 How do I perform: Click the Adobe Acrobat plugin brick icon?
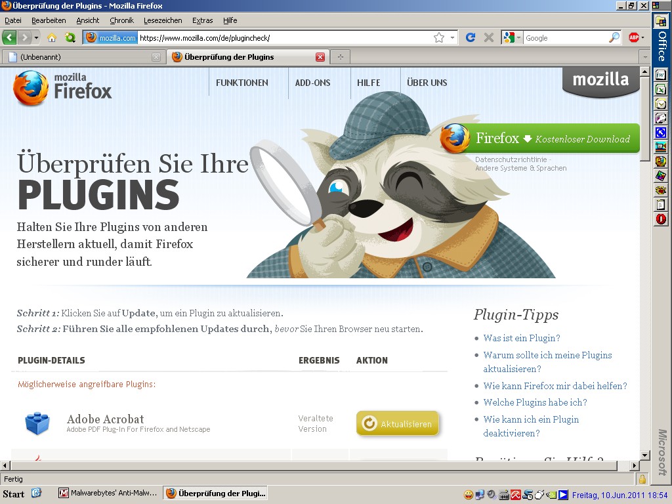pyautogui.click(x=37, y=423)
